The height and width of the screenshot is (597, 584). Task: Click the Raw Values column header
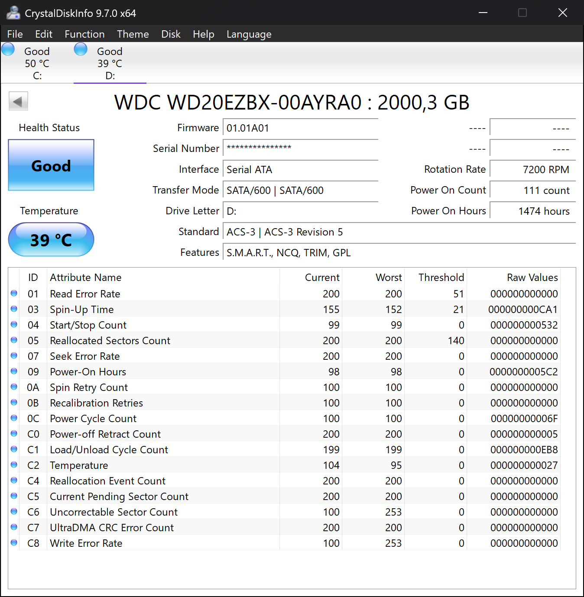pyautogui.click(x=513, y=278)
